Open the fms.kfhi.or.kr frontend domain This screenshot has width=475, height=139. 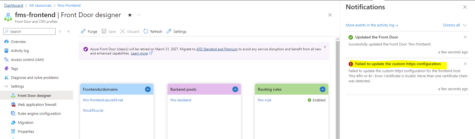tap(93, 110)
